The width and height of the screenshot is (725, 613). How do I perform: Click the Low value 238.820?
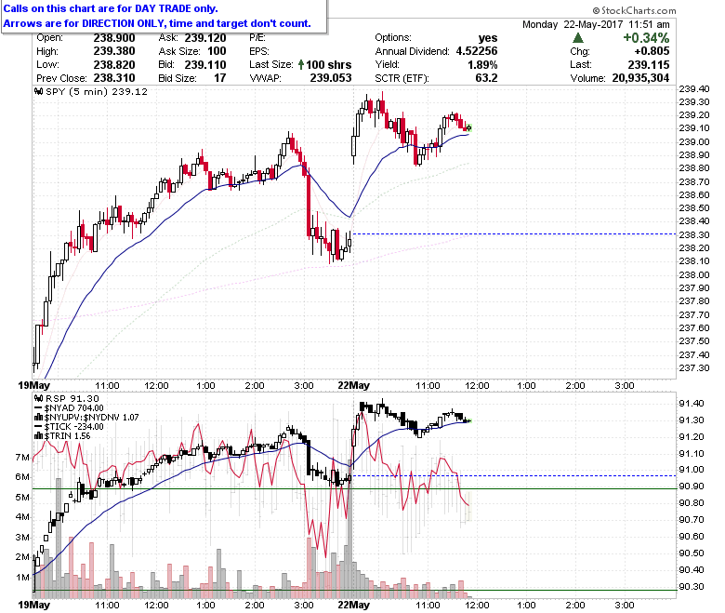point(114,64)
